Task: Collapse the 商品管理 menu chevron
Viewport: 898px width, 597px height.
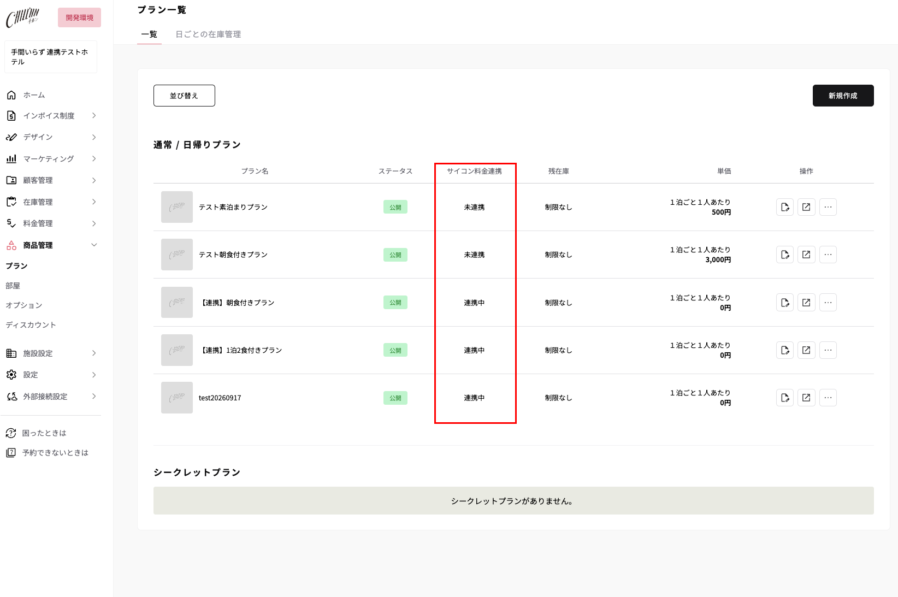Action: tap(94, 245)
